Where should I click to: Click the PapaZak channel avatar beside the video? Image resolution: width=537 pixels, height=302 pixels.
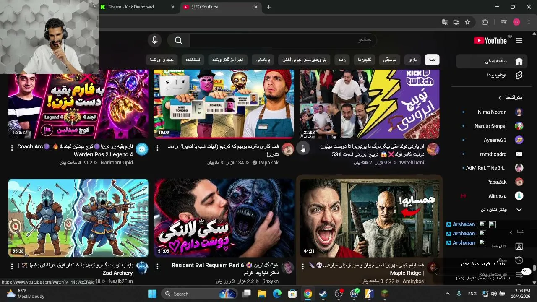[288, 149]
